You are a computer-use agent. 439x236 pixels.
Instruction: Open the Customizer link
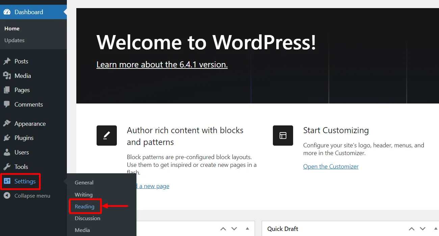click(331, 167)
